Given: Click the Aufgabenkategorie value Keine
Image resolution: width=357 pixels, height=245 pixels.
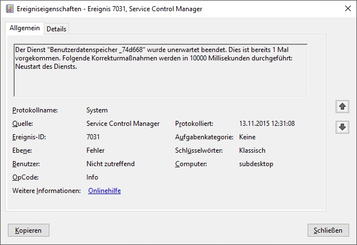Looking at the screenshot, I should (247, 137).
